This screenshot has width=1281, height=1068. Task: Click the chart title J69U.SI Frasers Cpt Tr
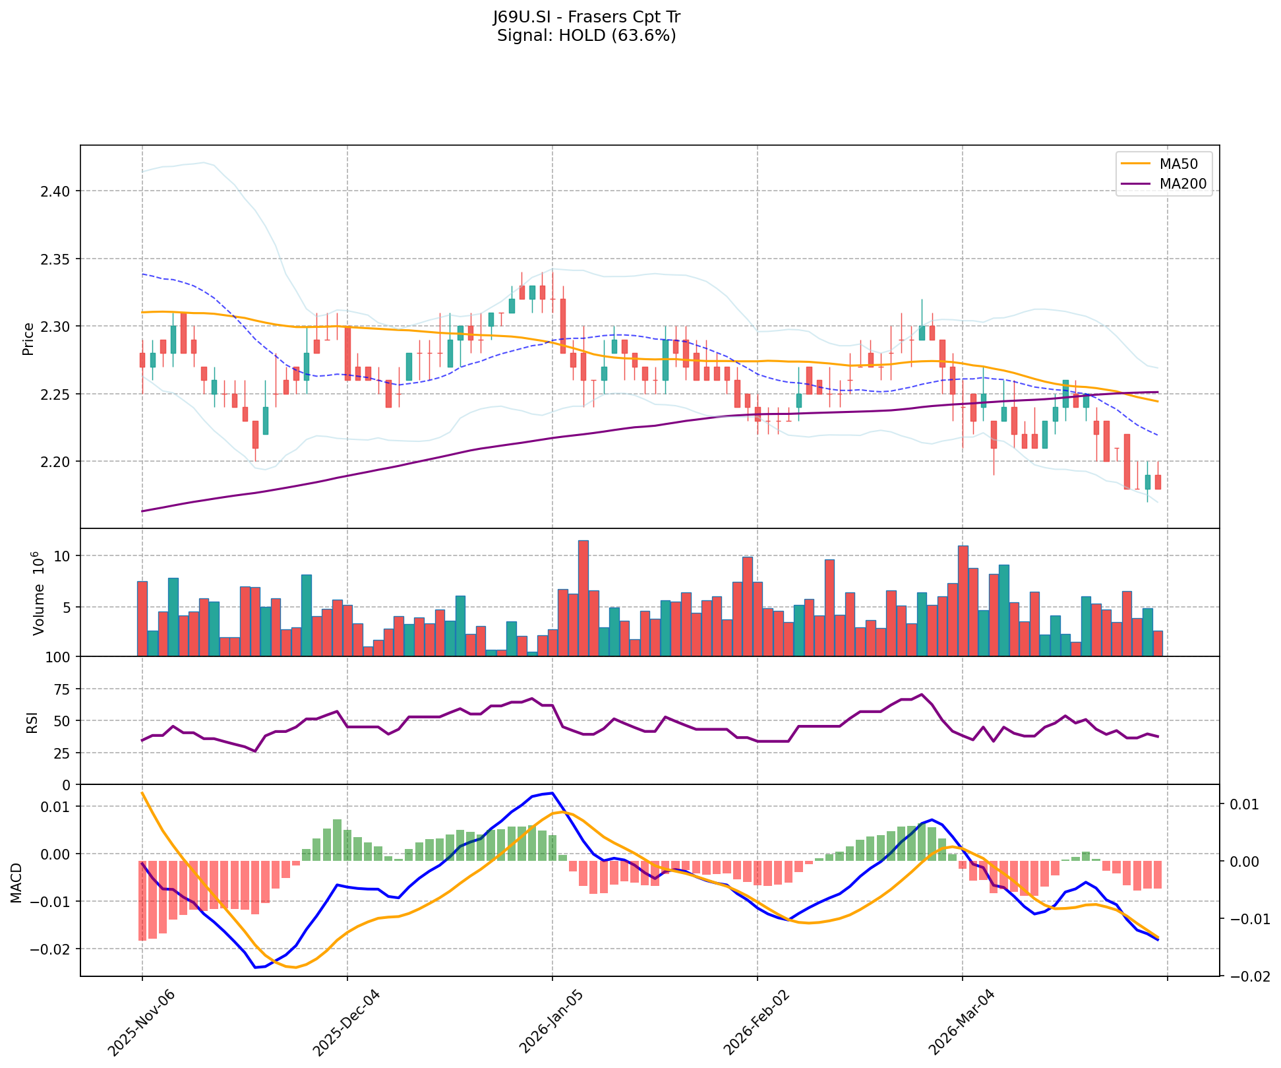[x=586, y=17]
